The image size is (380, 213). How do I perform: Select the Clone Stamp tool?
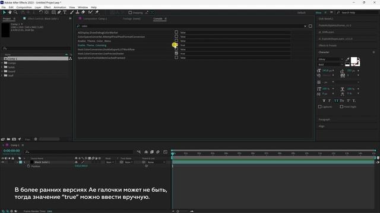pos(78,12)
